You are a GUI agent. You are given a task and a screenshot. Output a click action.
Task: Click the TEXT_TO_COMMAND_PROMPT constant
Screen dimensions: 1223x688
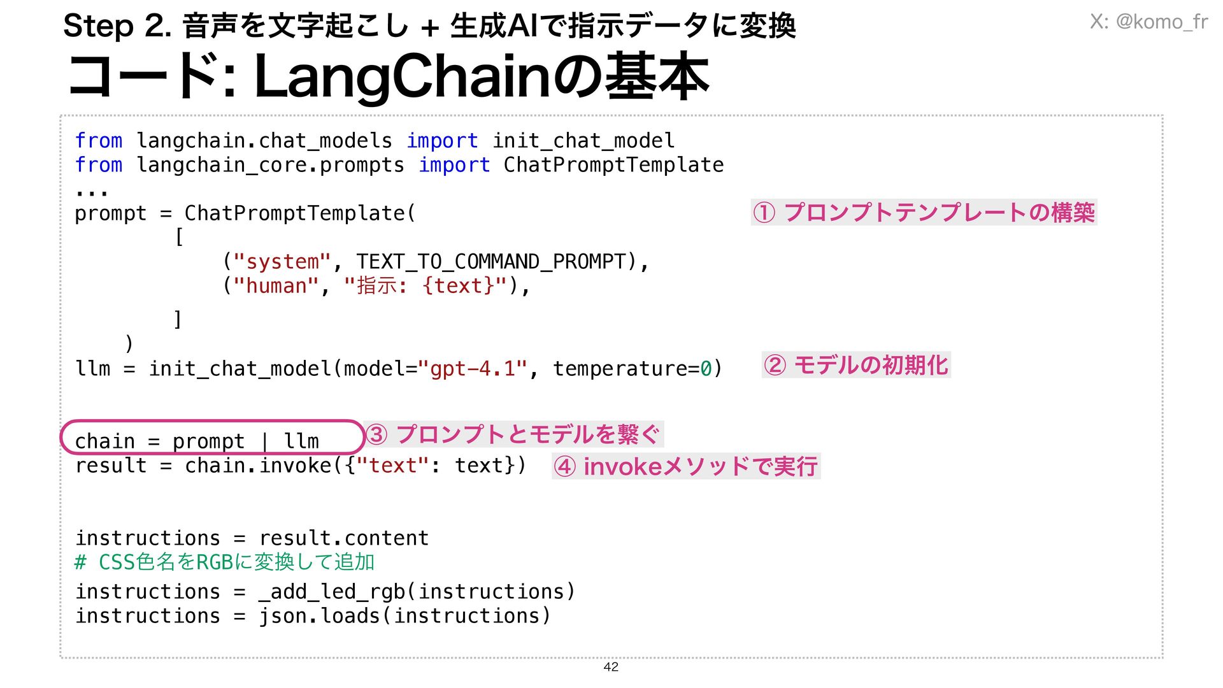491,262
